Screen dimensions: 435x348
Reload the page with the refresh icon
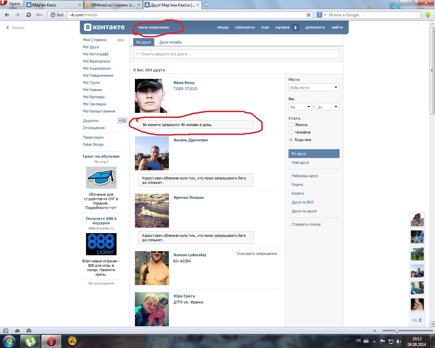tap(29, 15)
